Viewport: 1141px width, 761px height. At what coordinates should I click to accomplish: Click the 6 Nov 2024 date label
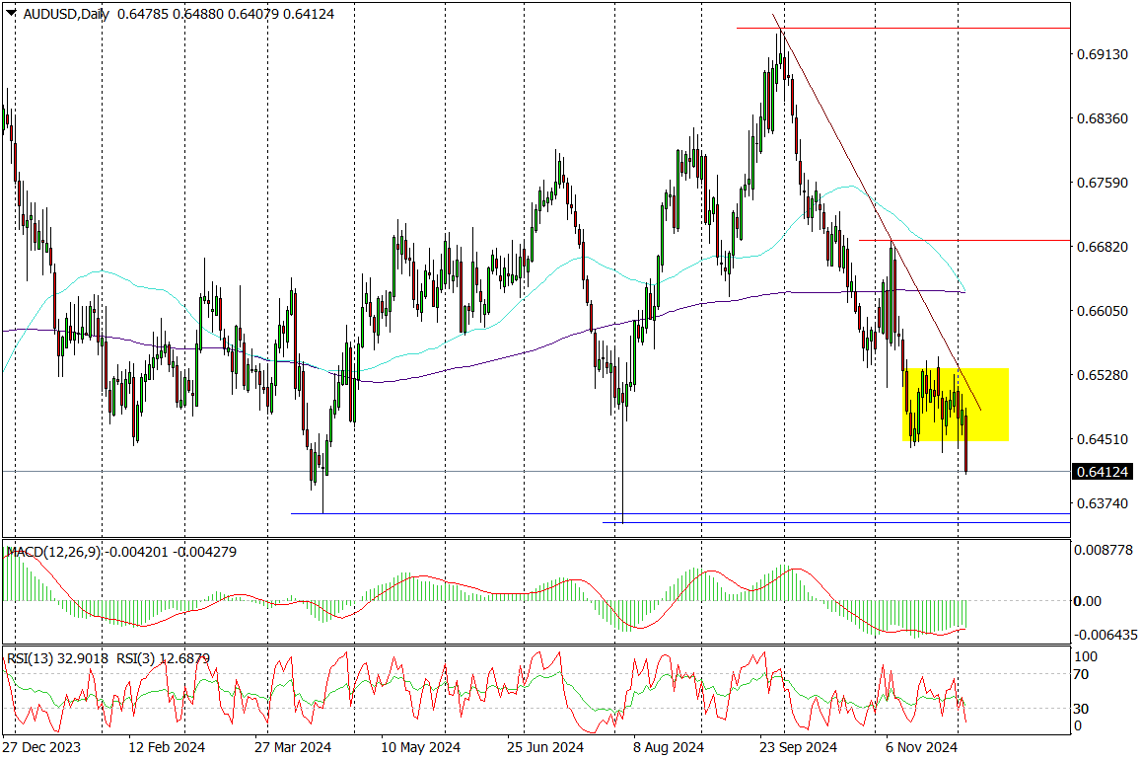click(921, 748)
